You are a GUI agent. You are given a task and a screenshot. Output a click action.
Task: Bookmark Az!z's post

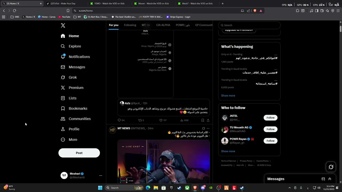(203, 120)
